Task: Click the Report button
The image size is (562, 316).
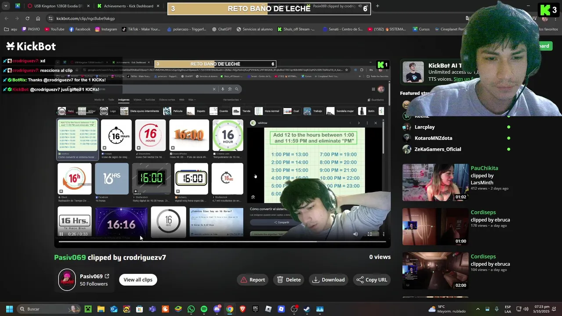Action: click(253, 280)
